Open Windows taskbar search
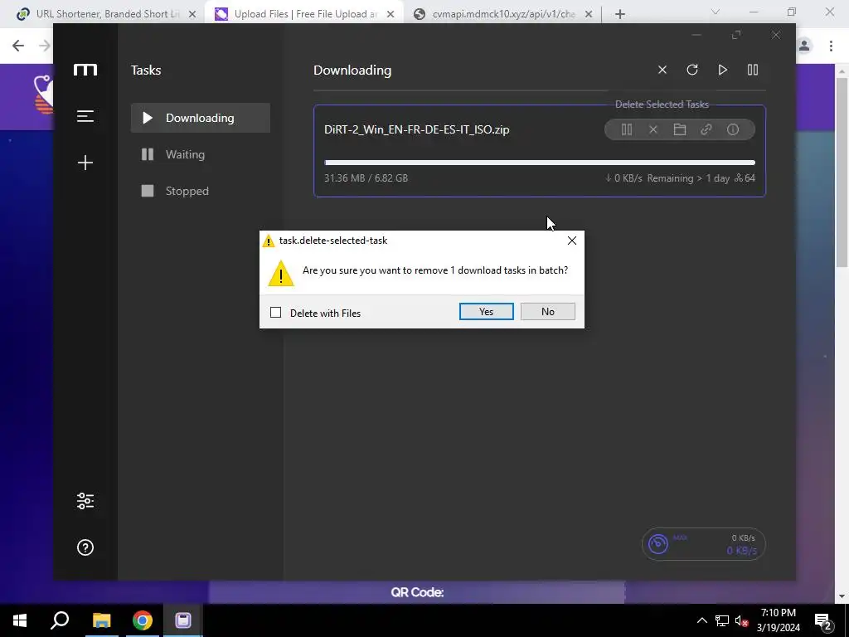Image resolution: width=849 pixels, height=637 pixels. pyautogui.click(x=60, y=620)
